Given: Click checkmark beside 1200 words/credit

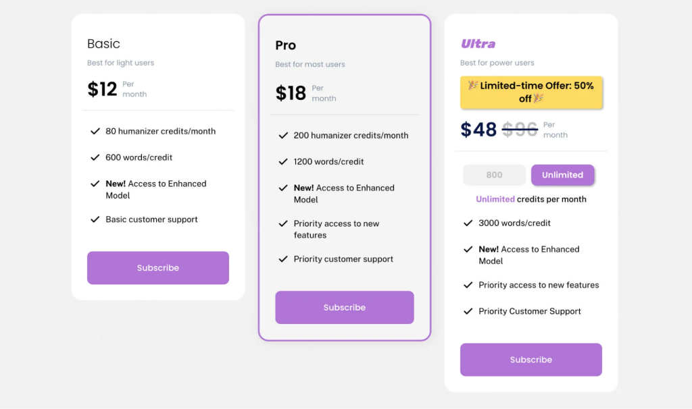Looking at the screenshot, I should click(283, 162).
